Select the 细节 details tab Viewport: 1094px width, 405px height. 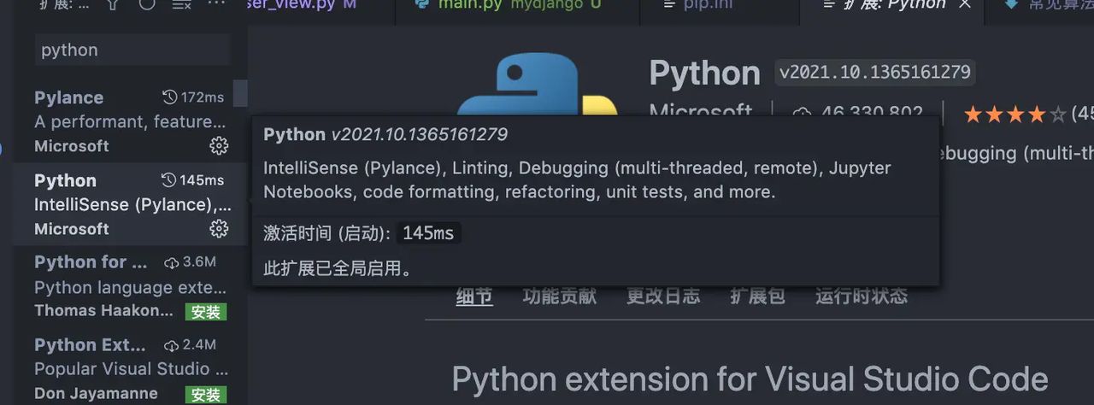474,296
